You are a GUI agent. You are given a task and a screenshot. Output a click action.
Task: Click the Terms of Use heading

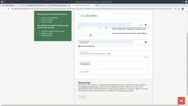(84, 83)
